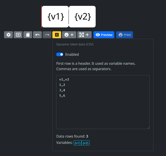This screenshot has height=156, width=166.
Task: Undo the last action
Action: pos(37,35)
